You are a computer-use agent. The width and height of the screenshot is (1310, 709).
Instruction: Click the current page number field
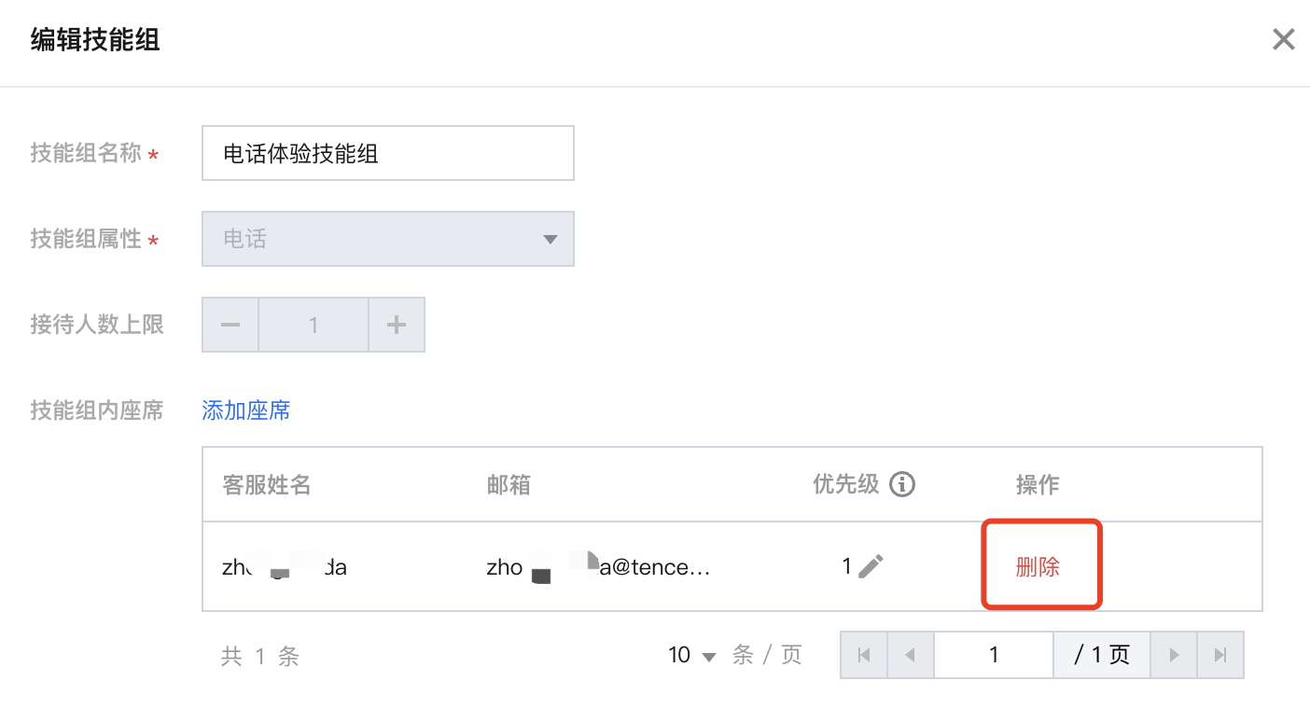pyautogui.click(x=994, y=655)
